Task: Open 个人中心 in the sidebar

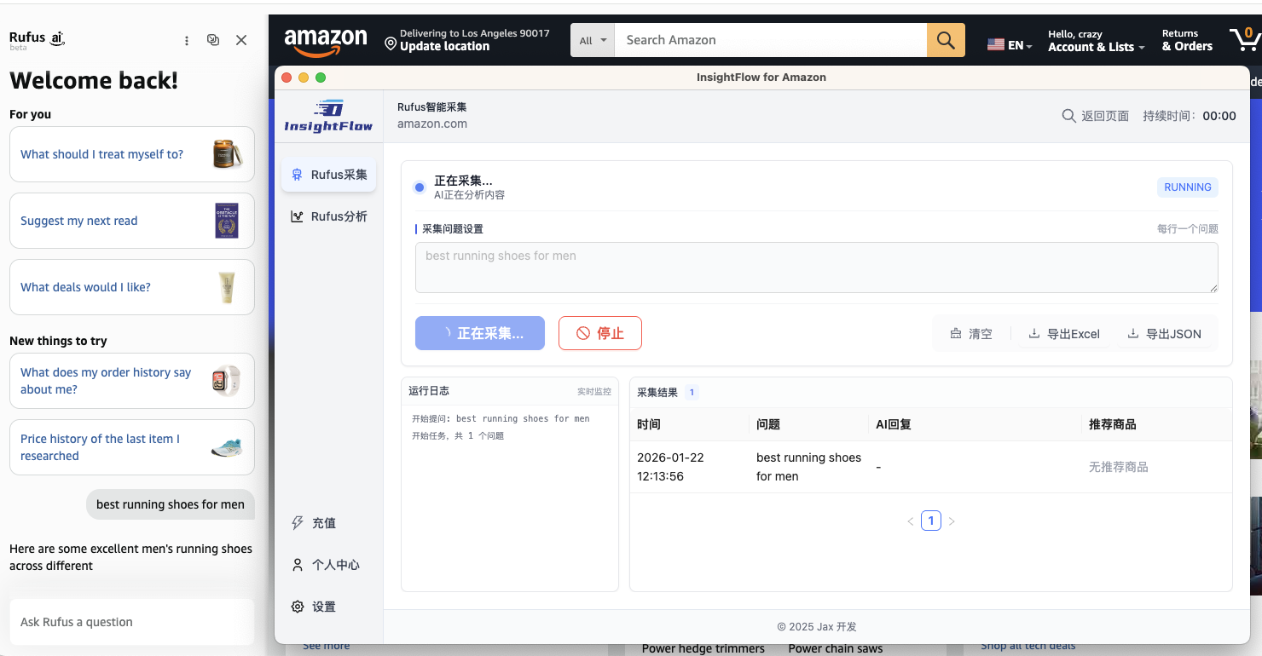Action: pyautogui.click(x=326, y=565)
